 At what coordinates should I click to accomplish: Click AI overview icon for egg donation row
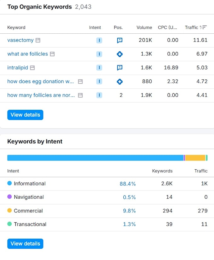(120, 82)
